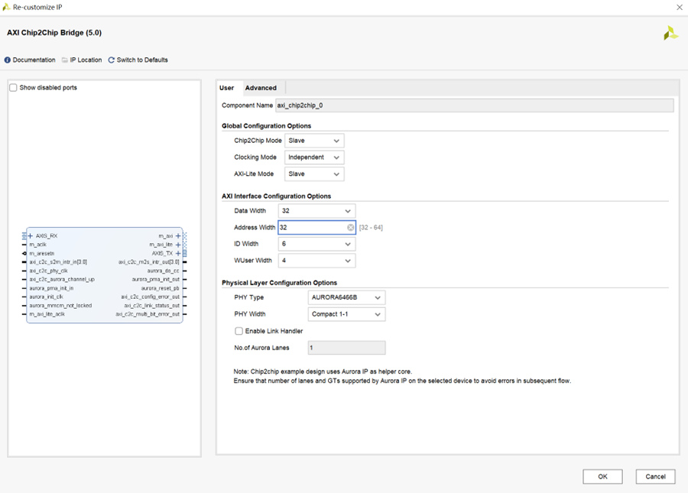
Task: Select the m_aresetn port in the diagram
Action: 42,254
